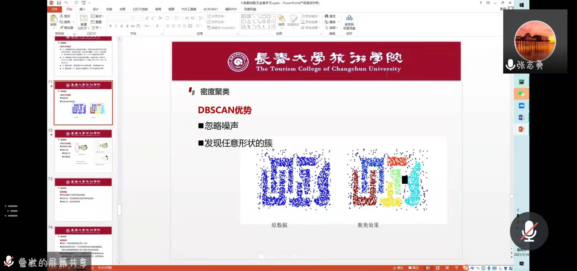Screen dimensions: 577x271
Task: Switch to the Insert (插入) tab
Action: pyautogui.click(x=82, y=9)
